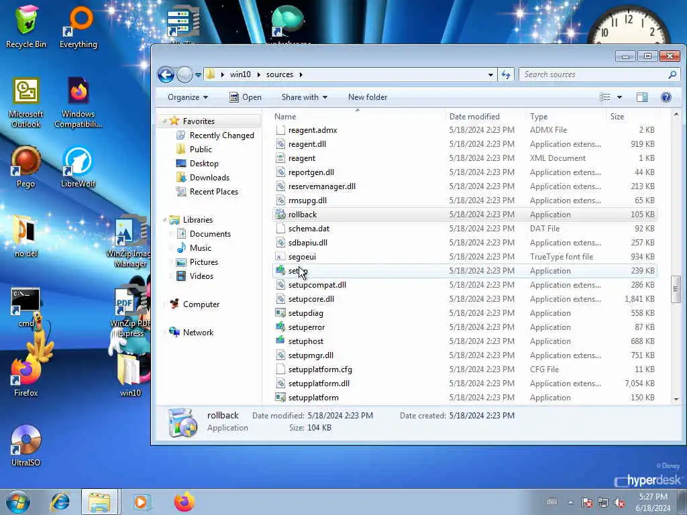The image size is (687, 515).
Task: Select the cmd desktop shortcut
Action: coord(26,307)
